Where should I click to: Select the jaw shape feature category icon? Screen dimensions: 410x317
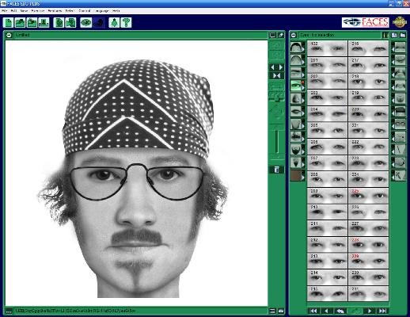pos(296,124)
